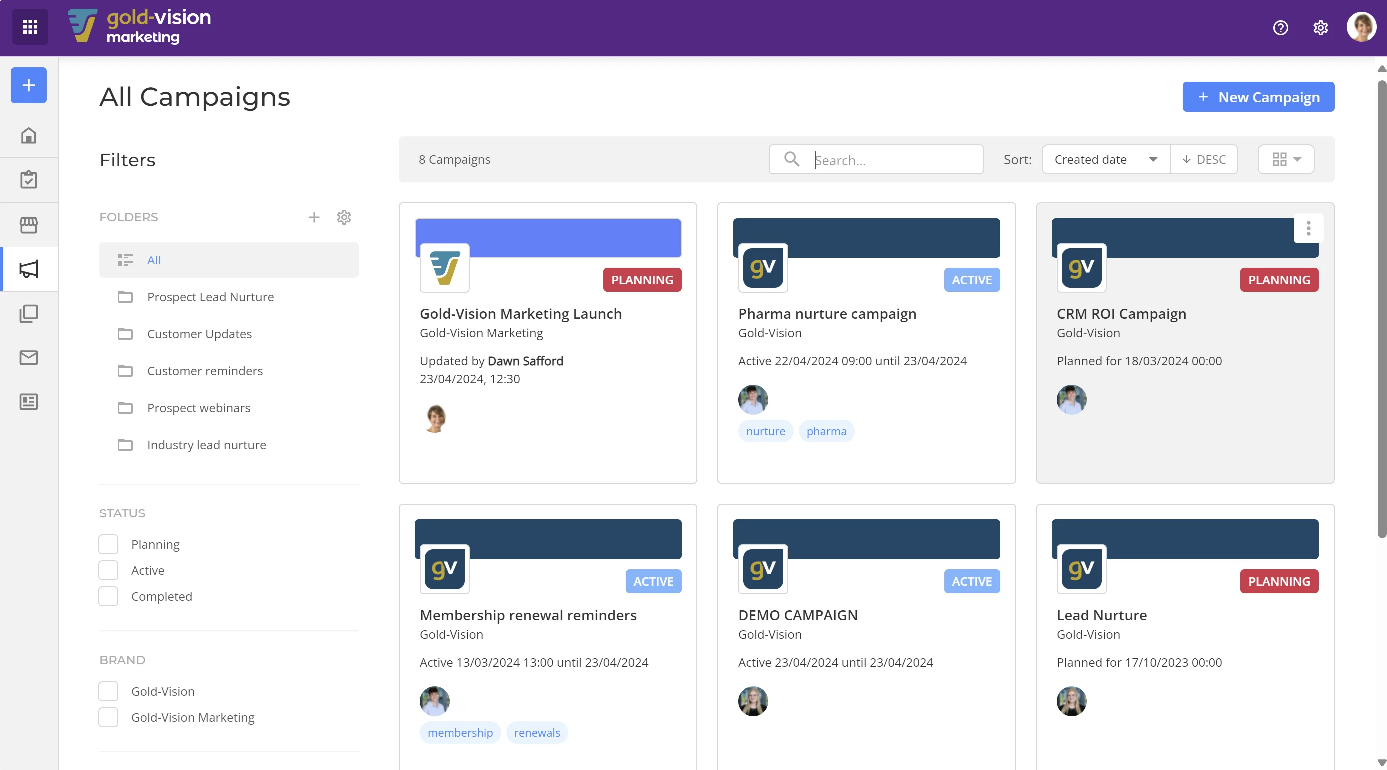Click the 8 Campaigns count label
Image resolution: width=1387 pixels, height=770 pixels.
454,159
